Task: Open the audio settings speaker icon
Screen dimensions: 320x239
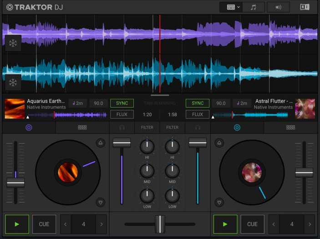Action: pyautogui.click(x=279, y=7)
